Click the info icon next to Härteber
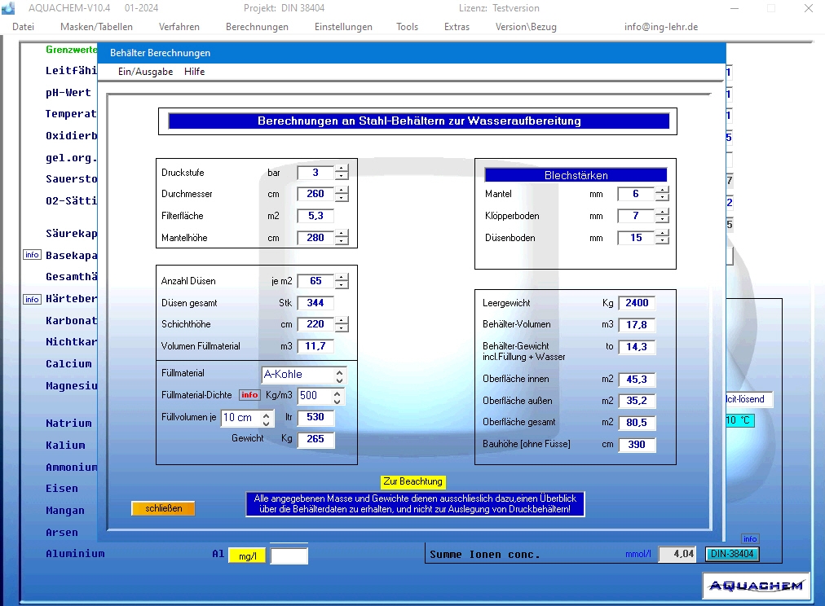 pyautogui.click(x=32, y=299)
